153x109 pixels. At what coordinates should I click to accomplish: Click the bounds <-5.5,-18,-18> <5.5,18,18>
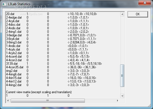coord(85,64)
